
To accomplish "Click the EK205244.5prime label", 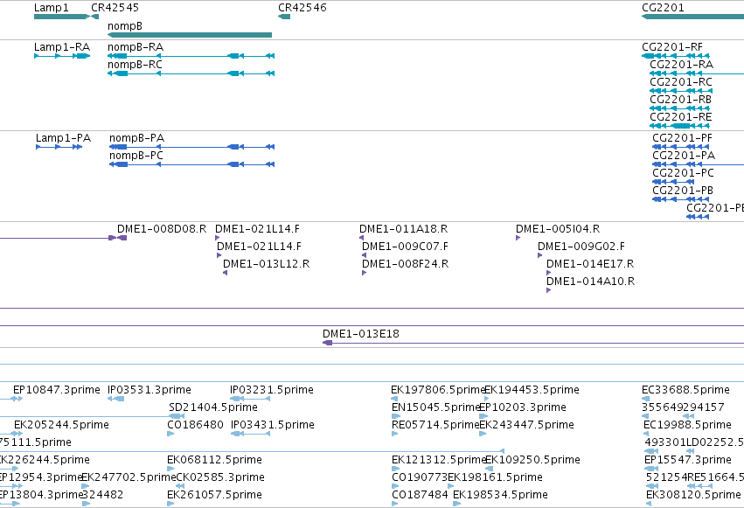I will [62, 425].
